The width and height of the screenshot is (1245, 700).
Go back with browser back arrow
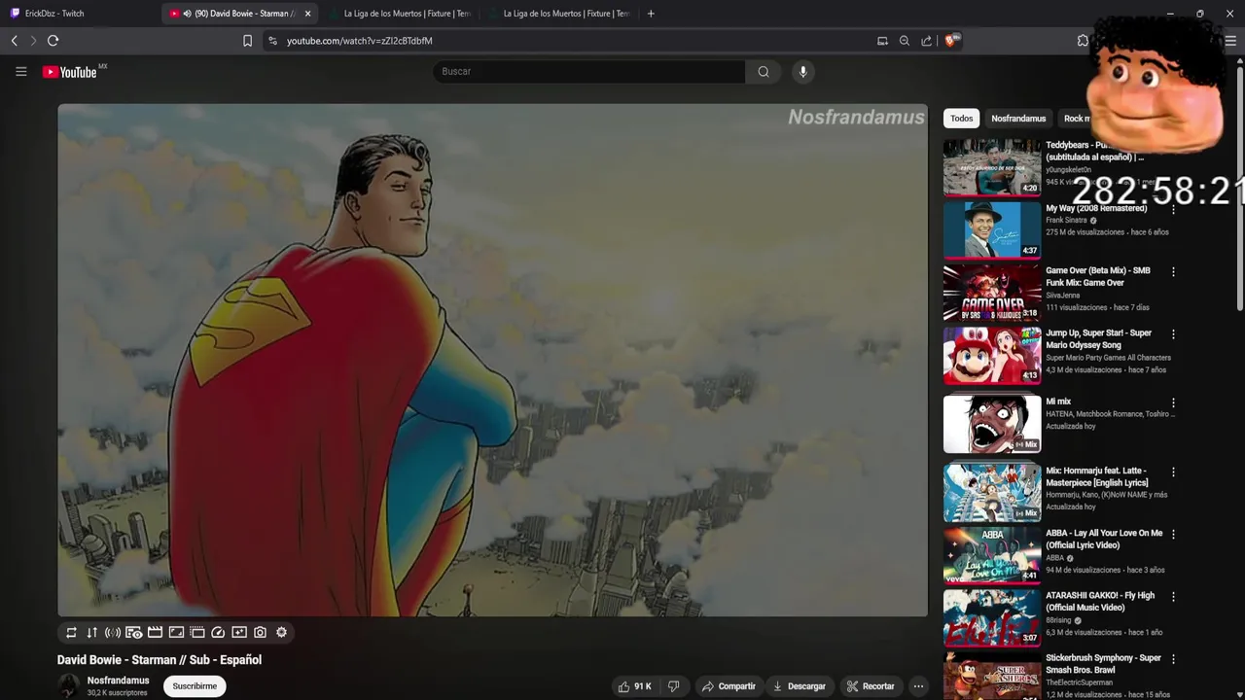coord(14,41)
